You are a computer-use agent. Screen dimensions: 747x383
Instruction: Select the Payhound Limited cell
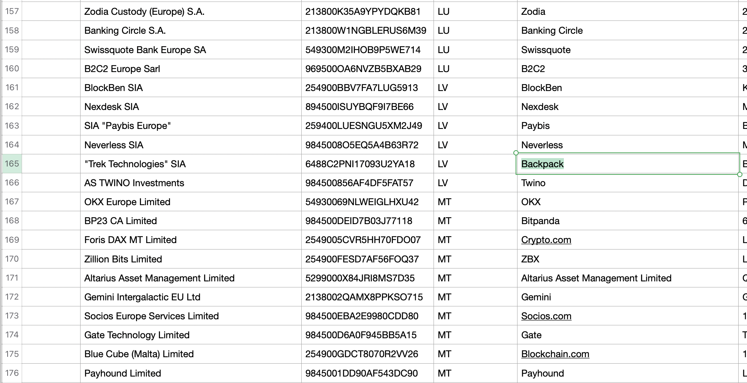[x=191, y=373]
